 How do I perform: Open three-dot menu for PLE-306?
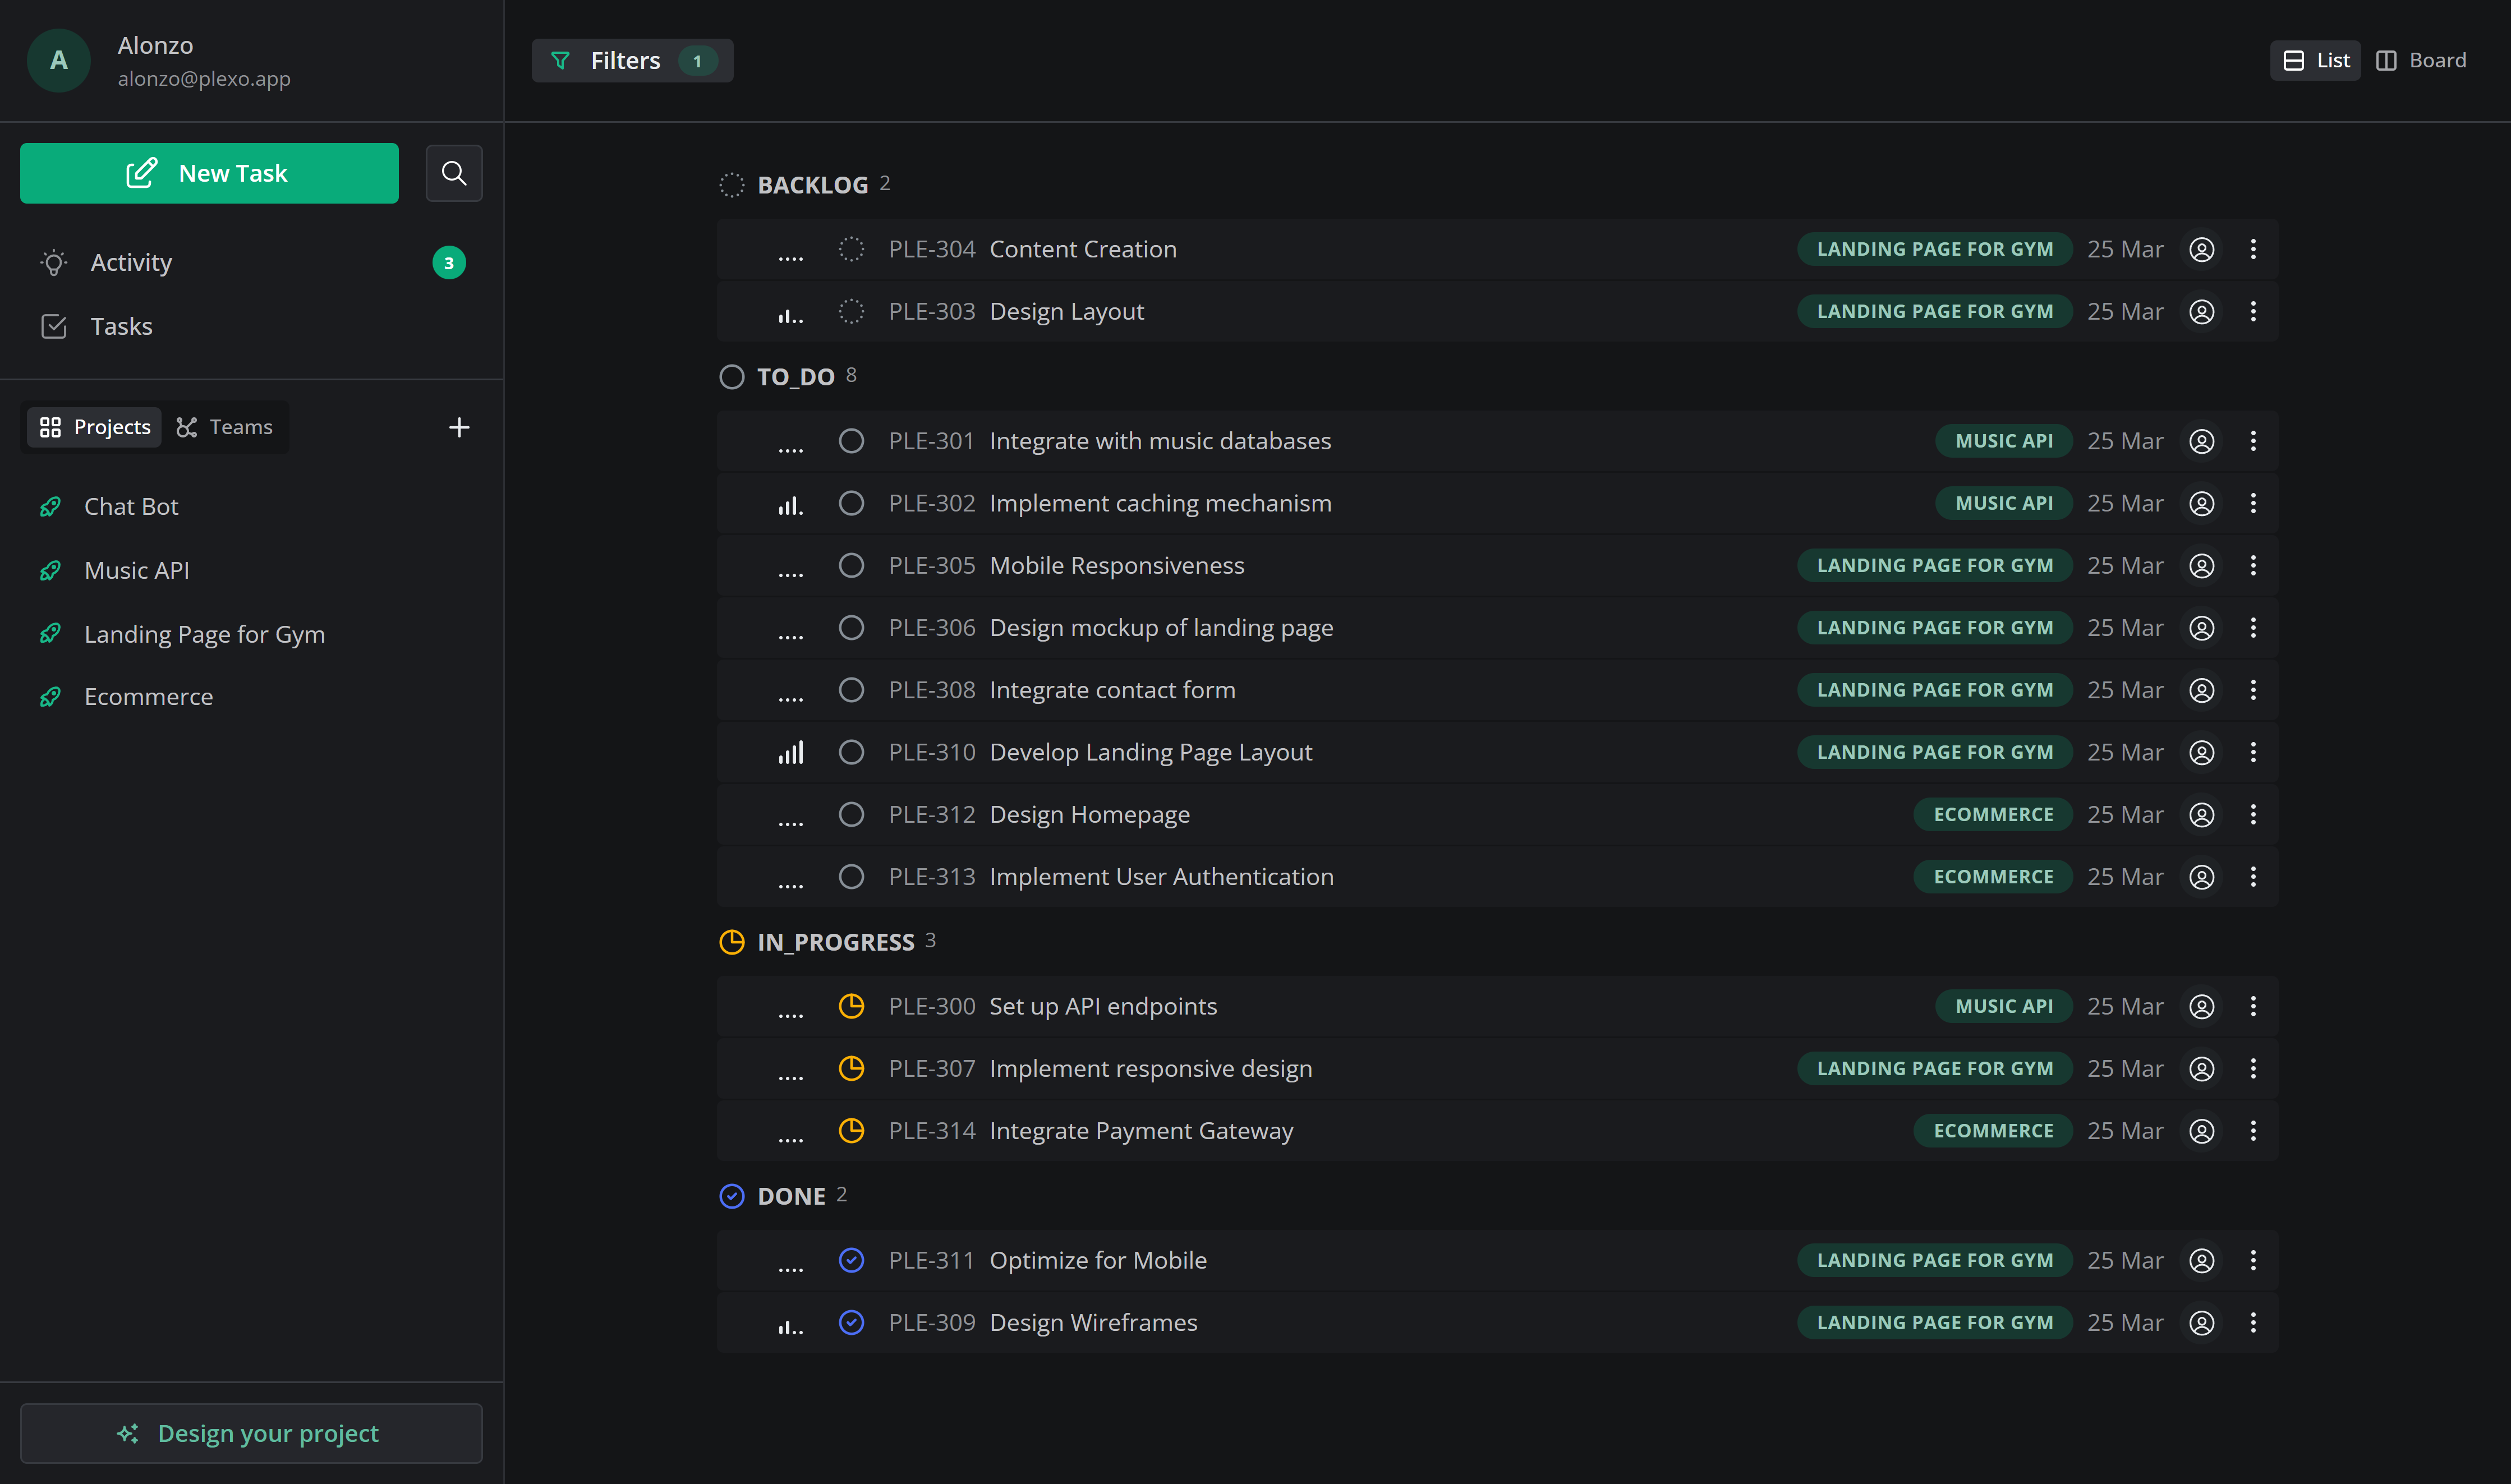tap(2253, 628)
